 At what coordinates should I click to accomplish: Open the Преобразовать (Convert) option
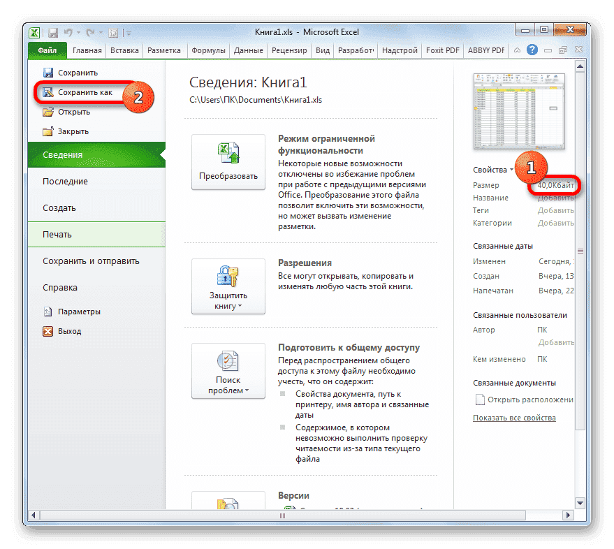(228, 162)
